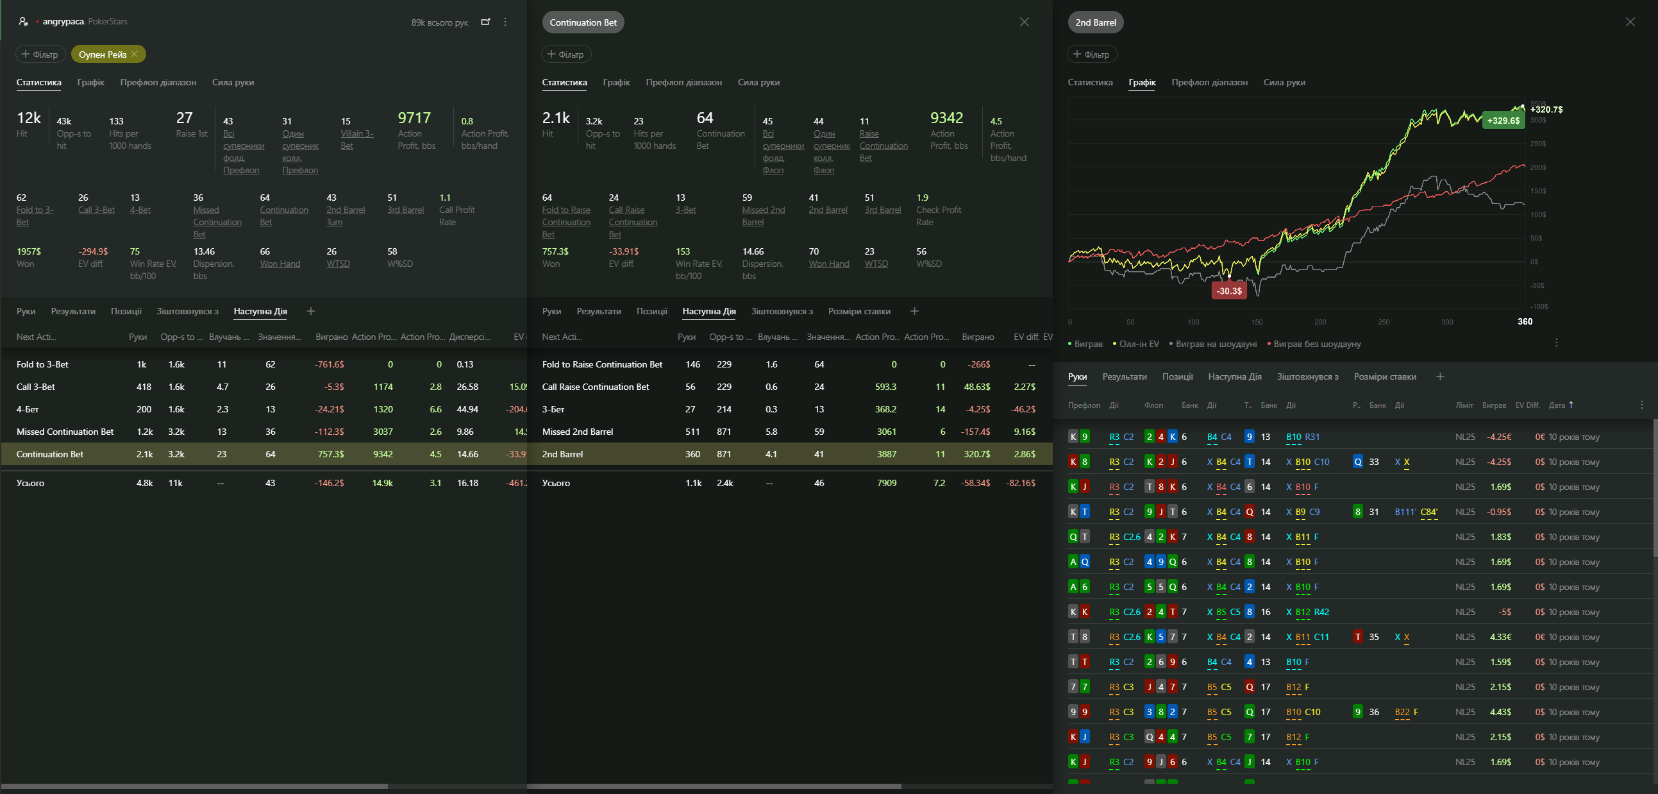Select Missed Continuation Bet row
Image resolution: width=1658 pixels, height=794 pixels.
[x=264, y=432]
